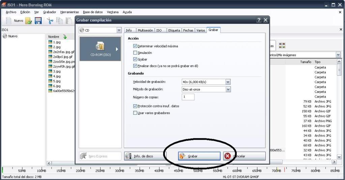Open the CD disc type dropdown
The image size is (345, 180).
tap(119, 30)
